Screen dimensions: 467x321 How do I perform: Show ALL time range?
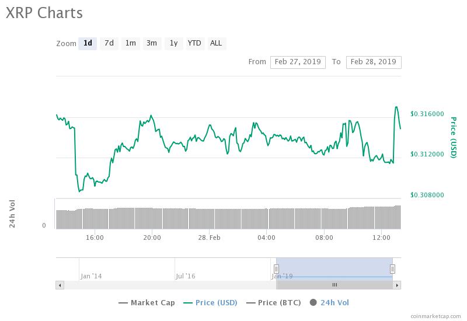pyautogui.click(x=216, y=43)
